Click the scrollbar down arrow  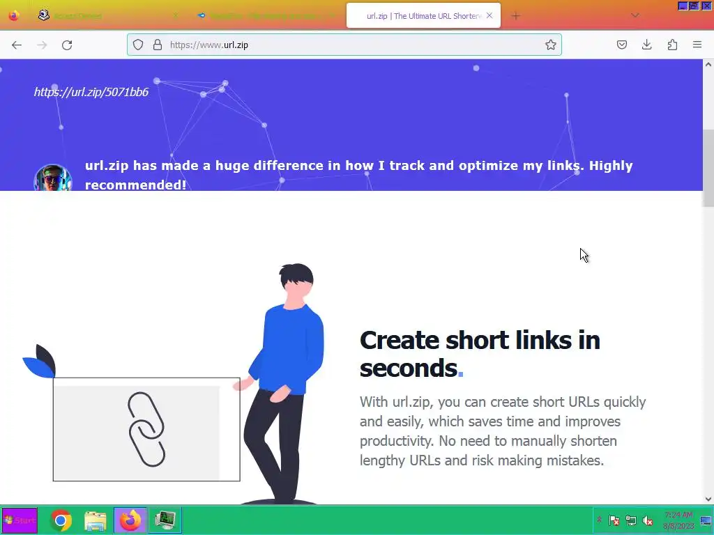[708, 499]
